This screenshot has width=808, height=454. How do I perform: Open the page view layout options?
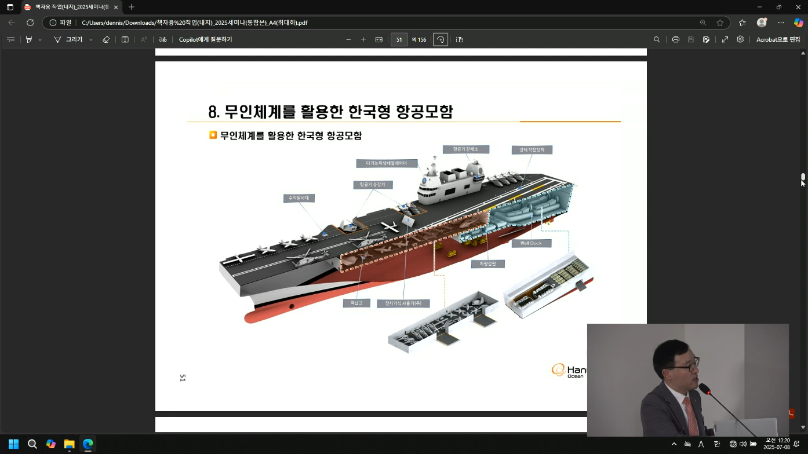460,39
